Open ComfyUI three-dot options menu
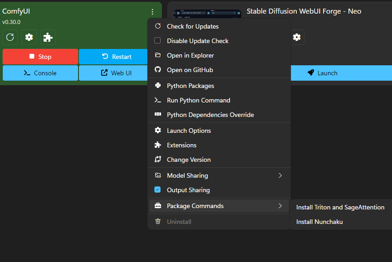The width and height of the screenshot is (392, 262). pos(152,12)
